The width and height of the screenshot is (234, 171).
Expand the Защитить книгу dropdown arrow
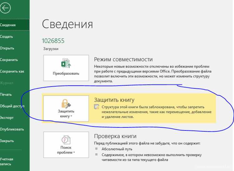71,116
